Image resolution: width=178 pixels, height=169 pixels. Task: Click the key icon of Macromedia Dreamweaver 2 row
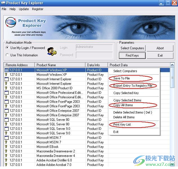(6, 151)
